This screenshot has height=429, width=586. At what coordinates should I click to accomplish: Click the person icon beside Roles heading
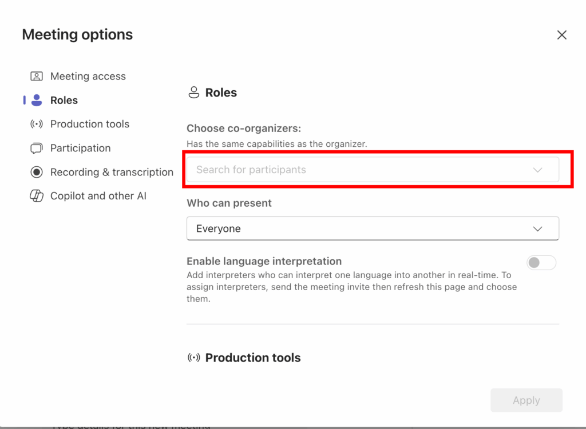click(x=194, y=93)
